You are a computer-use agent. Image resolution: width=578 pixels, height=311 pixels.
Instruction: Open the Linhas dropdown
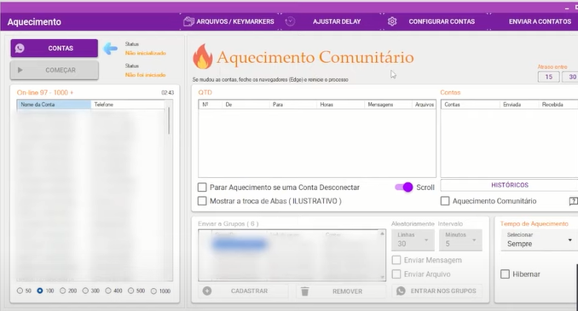pyautogui.click(x=413, y=240)
